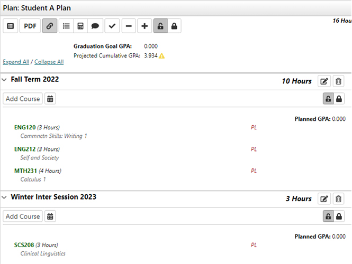Lock the Fall Term 2022 term

339,99
